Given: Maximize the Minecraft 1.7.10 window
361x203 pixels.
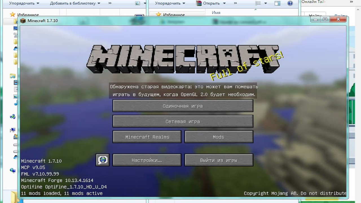Looking at the screenshot, I should [x=325, y=19].
